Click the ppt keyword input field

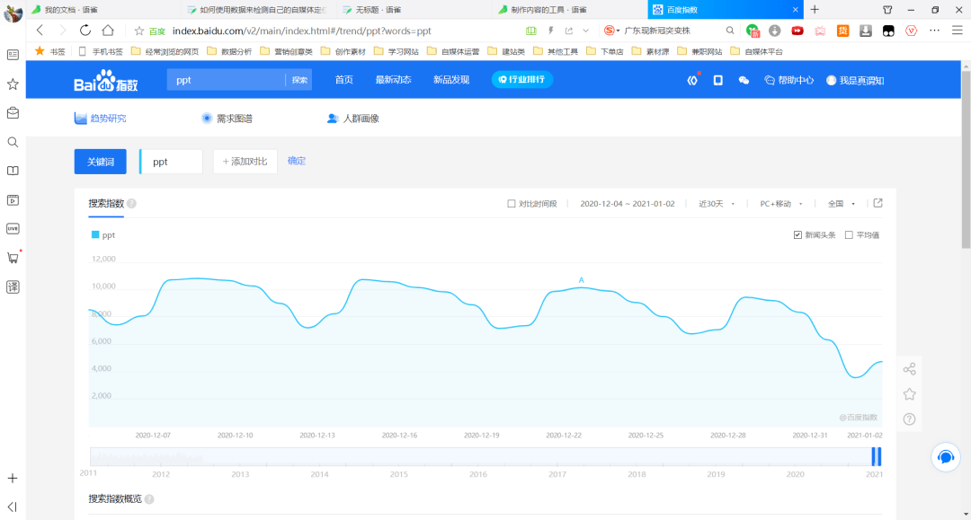172,162
